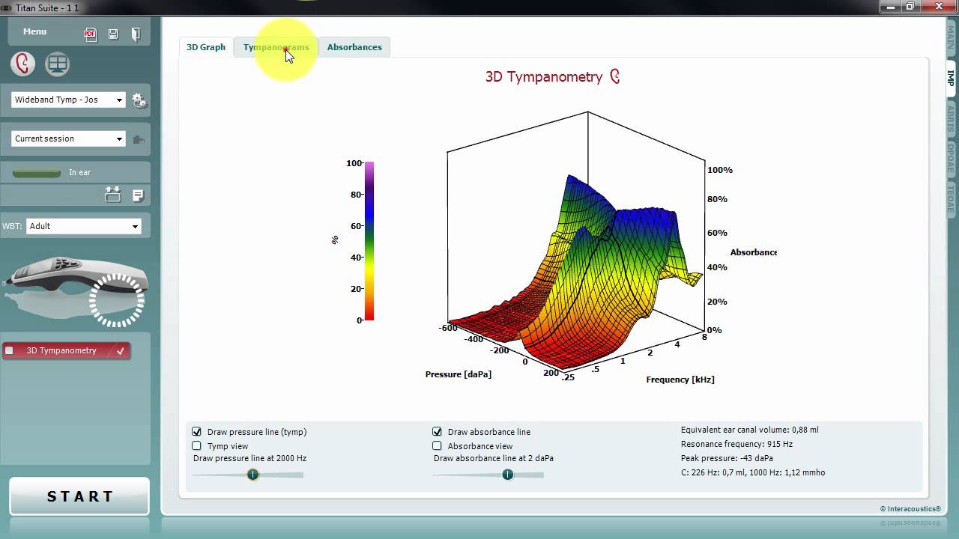Open the DPOAE module side tab
The width and height of the screenshot is (959, 539).
point(951,159)
